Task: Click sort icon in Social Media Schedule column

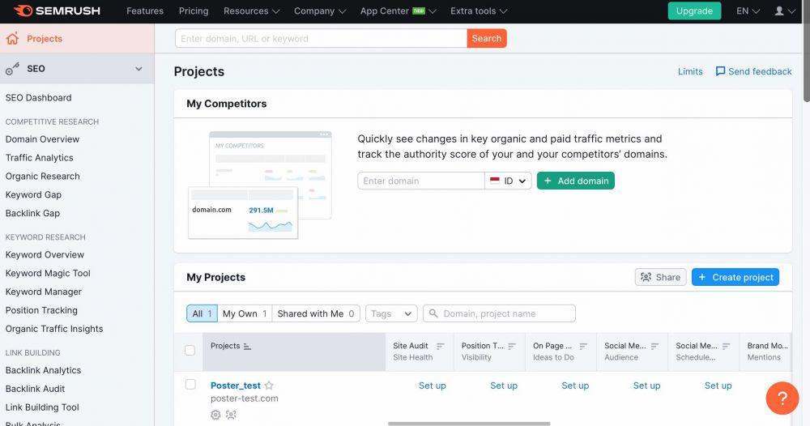Action: (727, 346)
